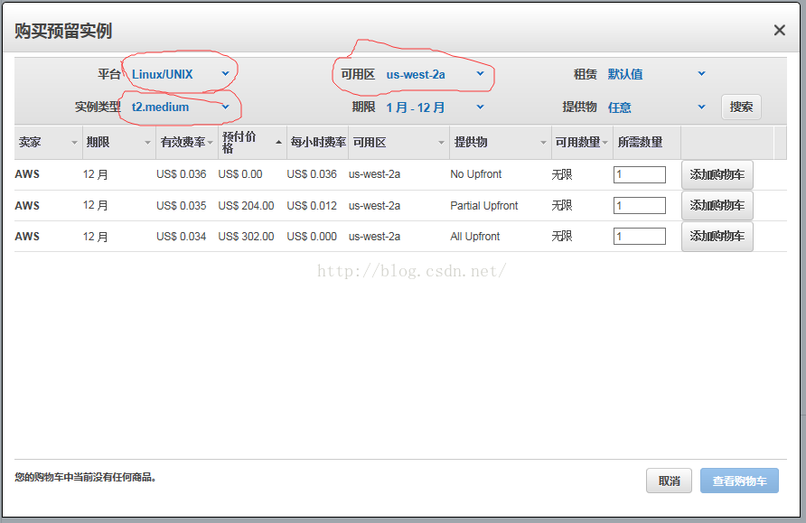
Task: Sort by 预付价格 column header
Action: (252, 143)
